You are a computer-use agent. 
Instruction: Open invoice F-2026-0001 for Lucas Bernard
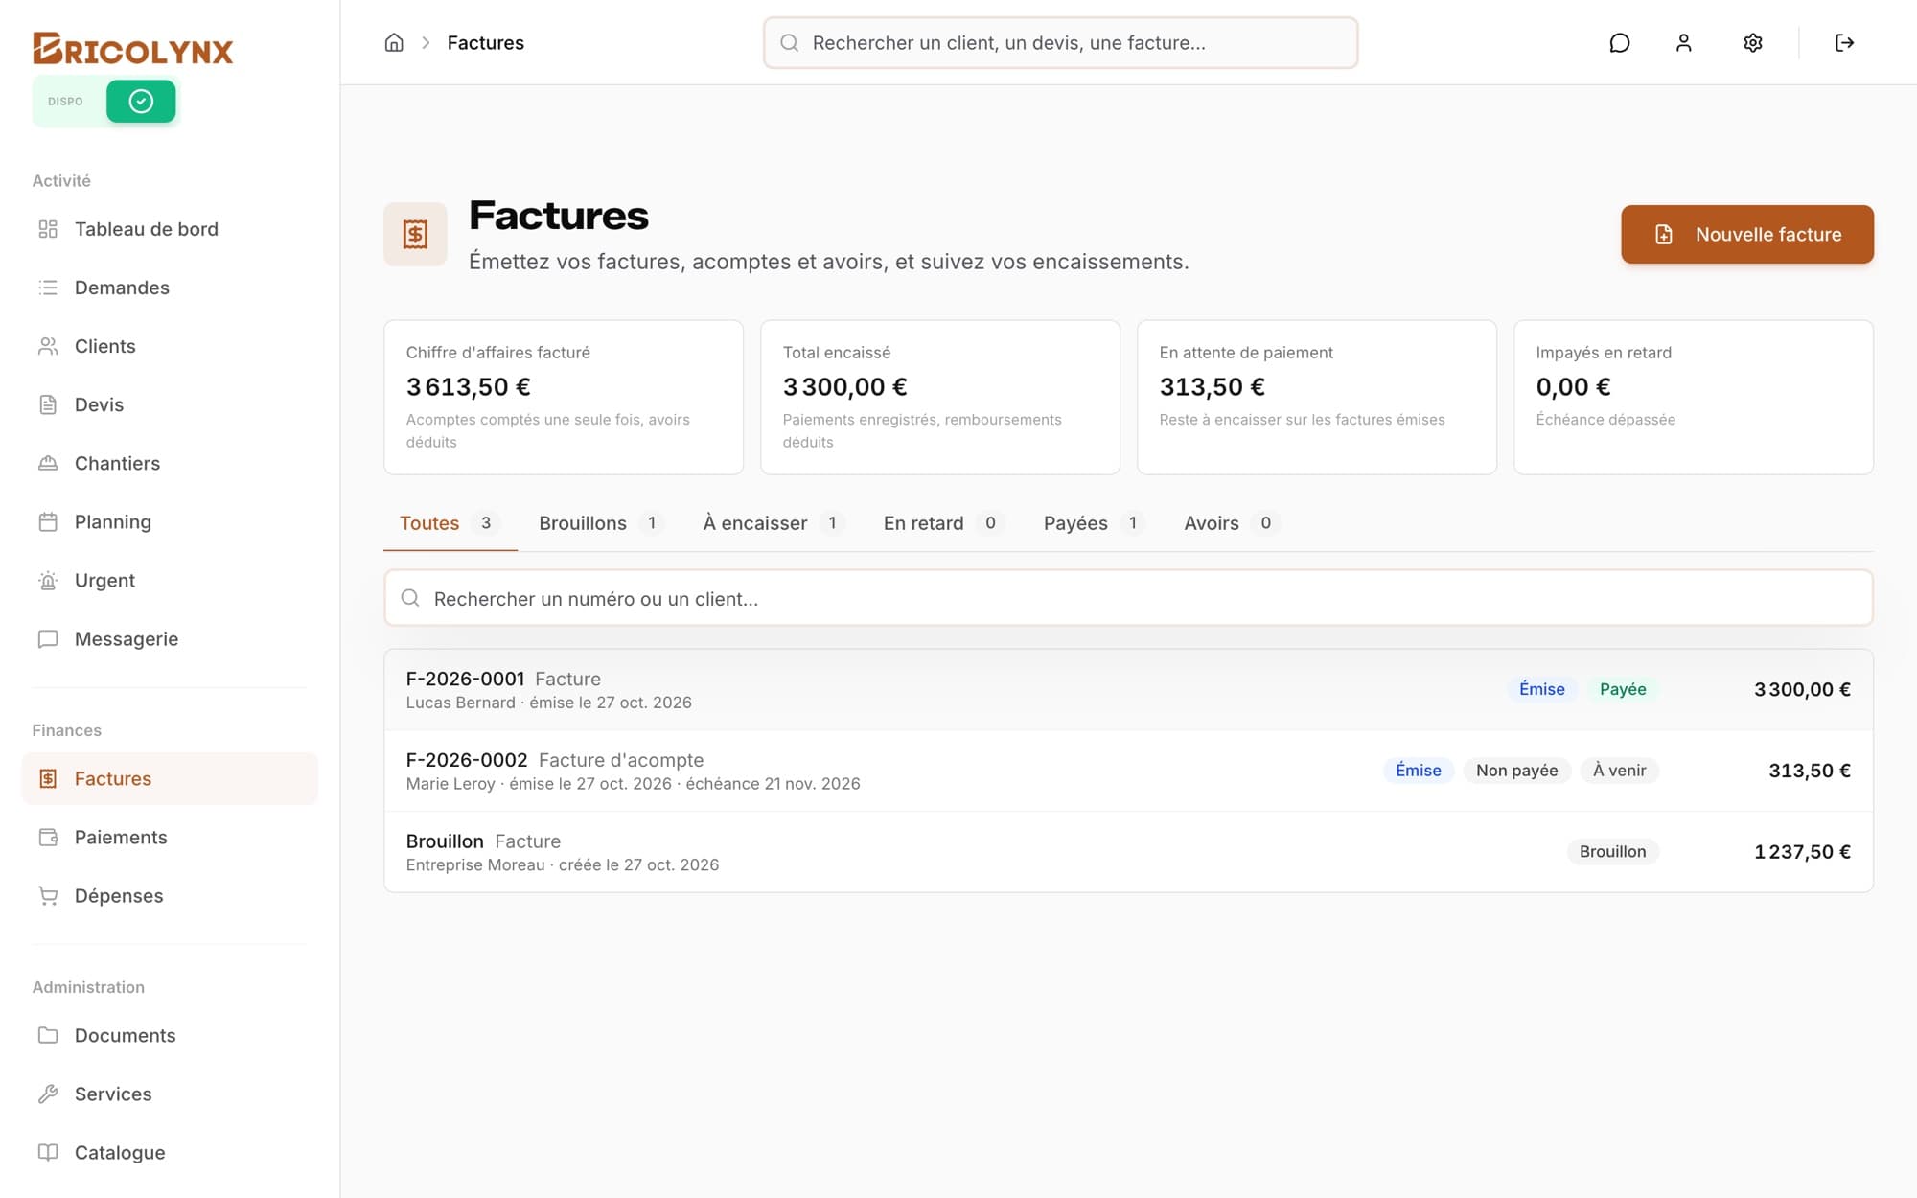pyautogui.click(x=1128, y=690)
